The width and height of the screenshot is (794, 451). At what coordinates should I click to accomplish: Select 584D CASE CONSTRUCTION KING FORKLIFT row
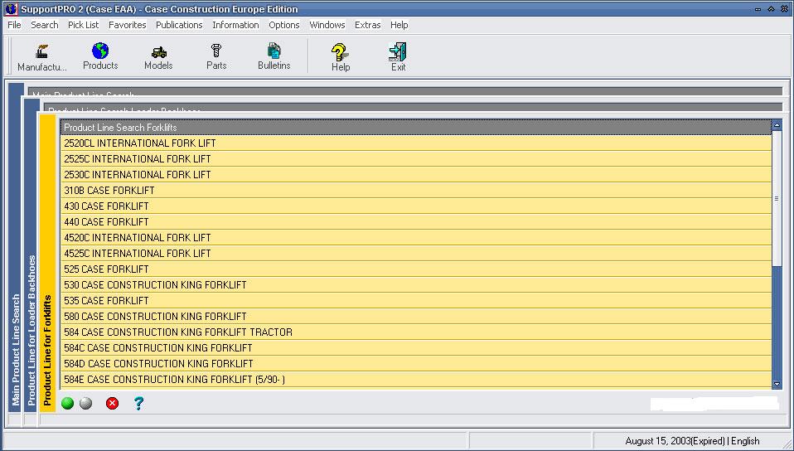pos(416,363)
